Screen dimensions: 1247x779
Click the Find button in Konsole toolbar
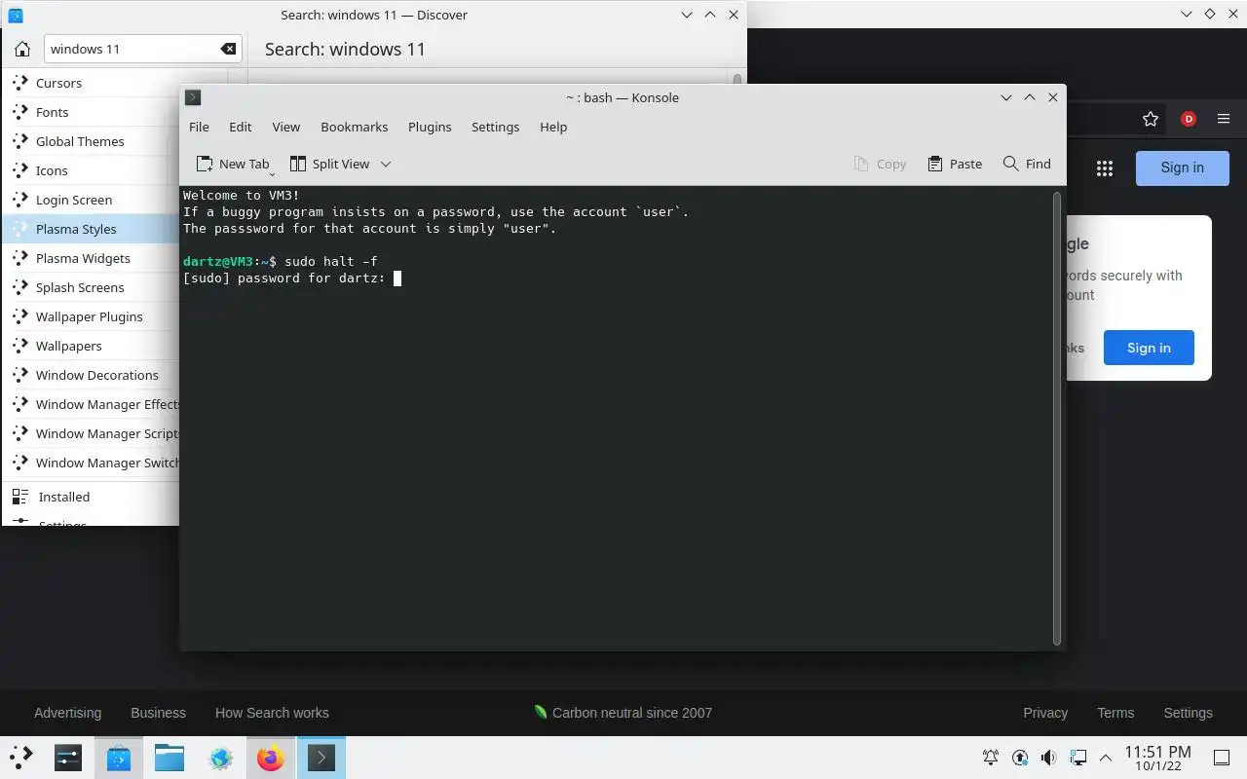1027,164
